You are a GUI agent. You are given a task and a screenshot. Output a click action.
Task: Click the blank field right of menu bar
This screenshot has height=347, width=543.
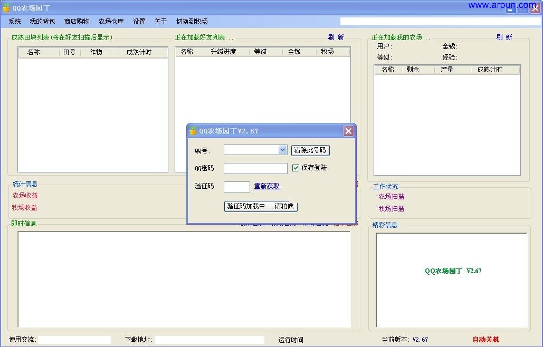440,22
